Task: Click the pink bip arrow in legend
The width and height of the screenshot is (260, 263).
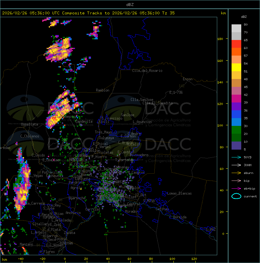Action: pyautogui.click(x=236, y=181)
